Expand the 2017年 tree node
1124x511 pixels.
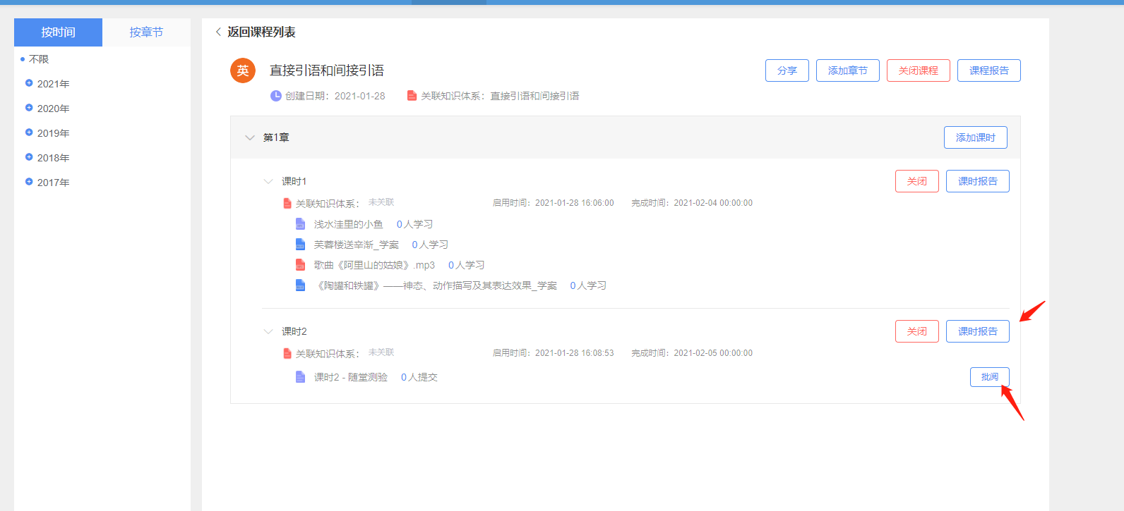(29, 182)
